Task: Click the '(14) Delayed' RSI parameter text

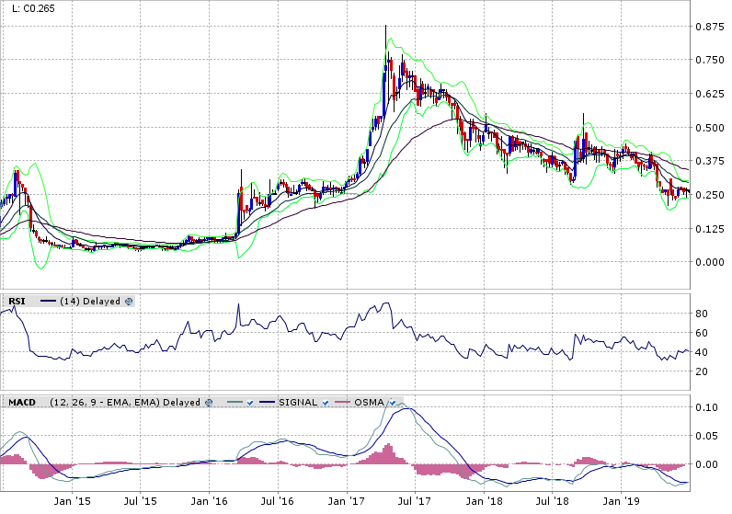Action: tap(90, 302)
